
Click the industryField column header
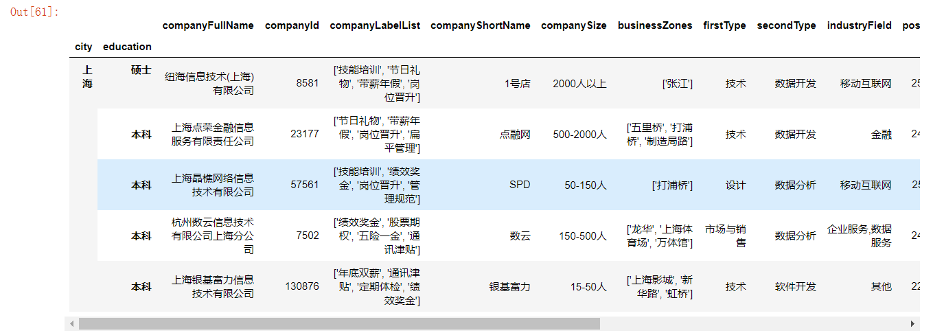point(860,25)
